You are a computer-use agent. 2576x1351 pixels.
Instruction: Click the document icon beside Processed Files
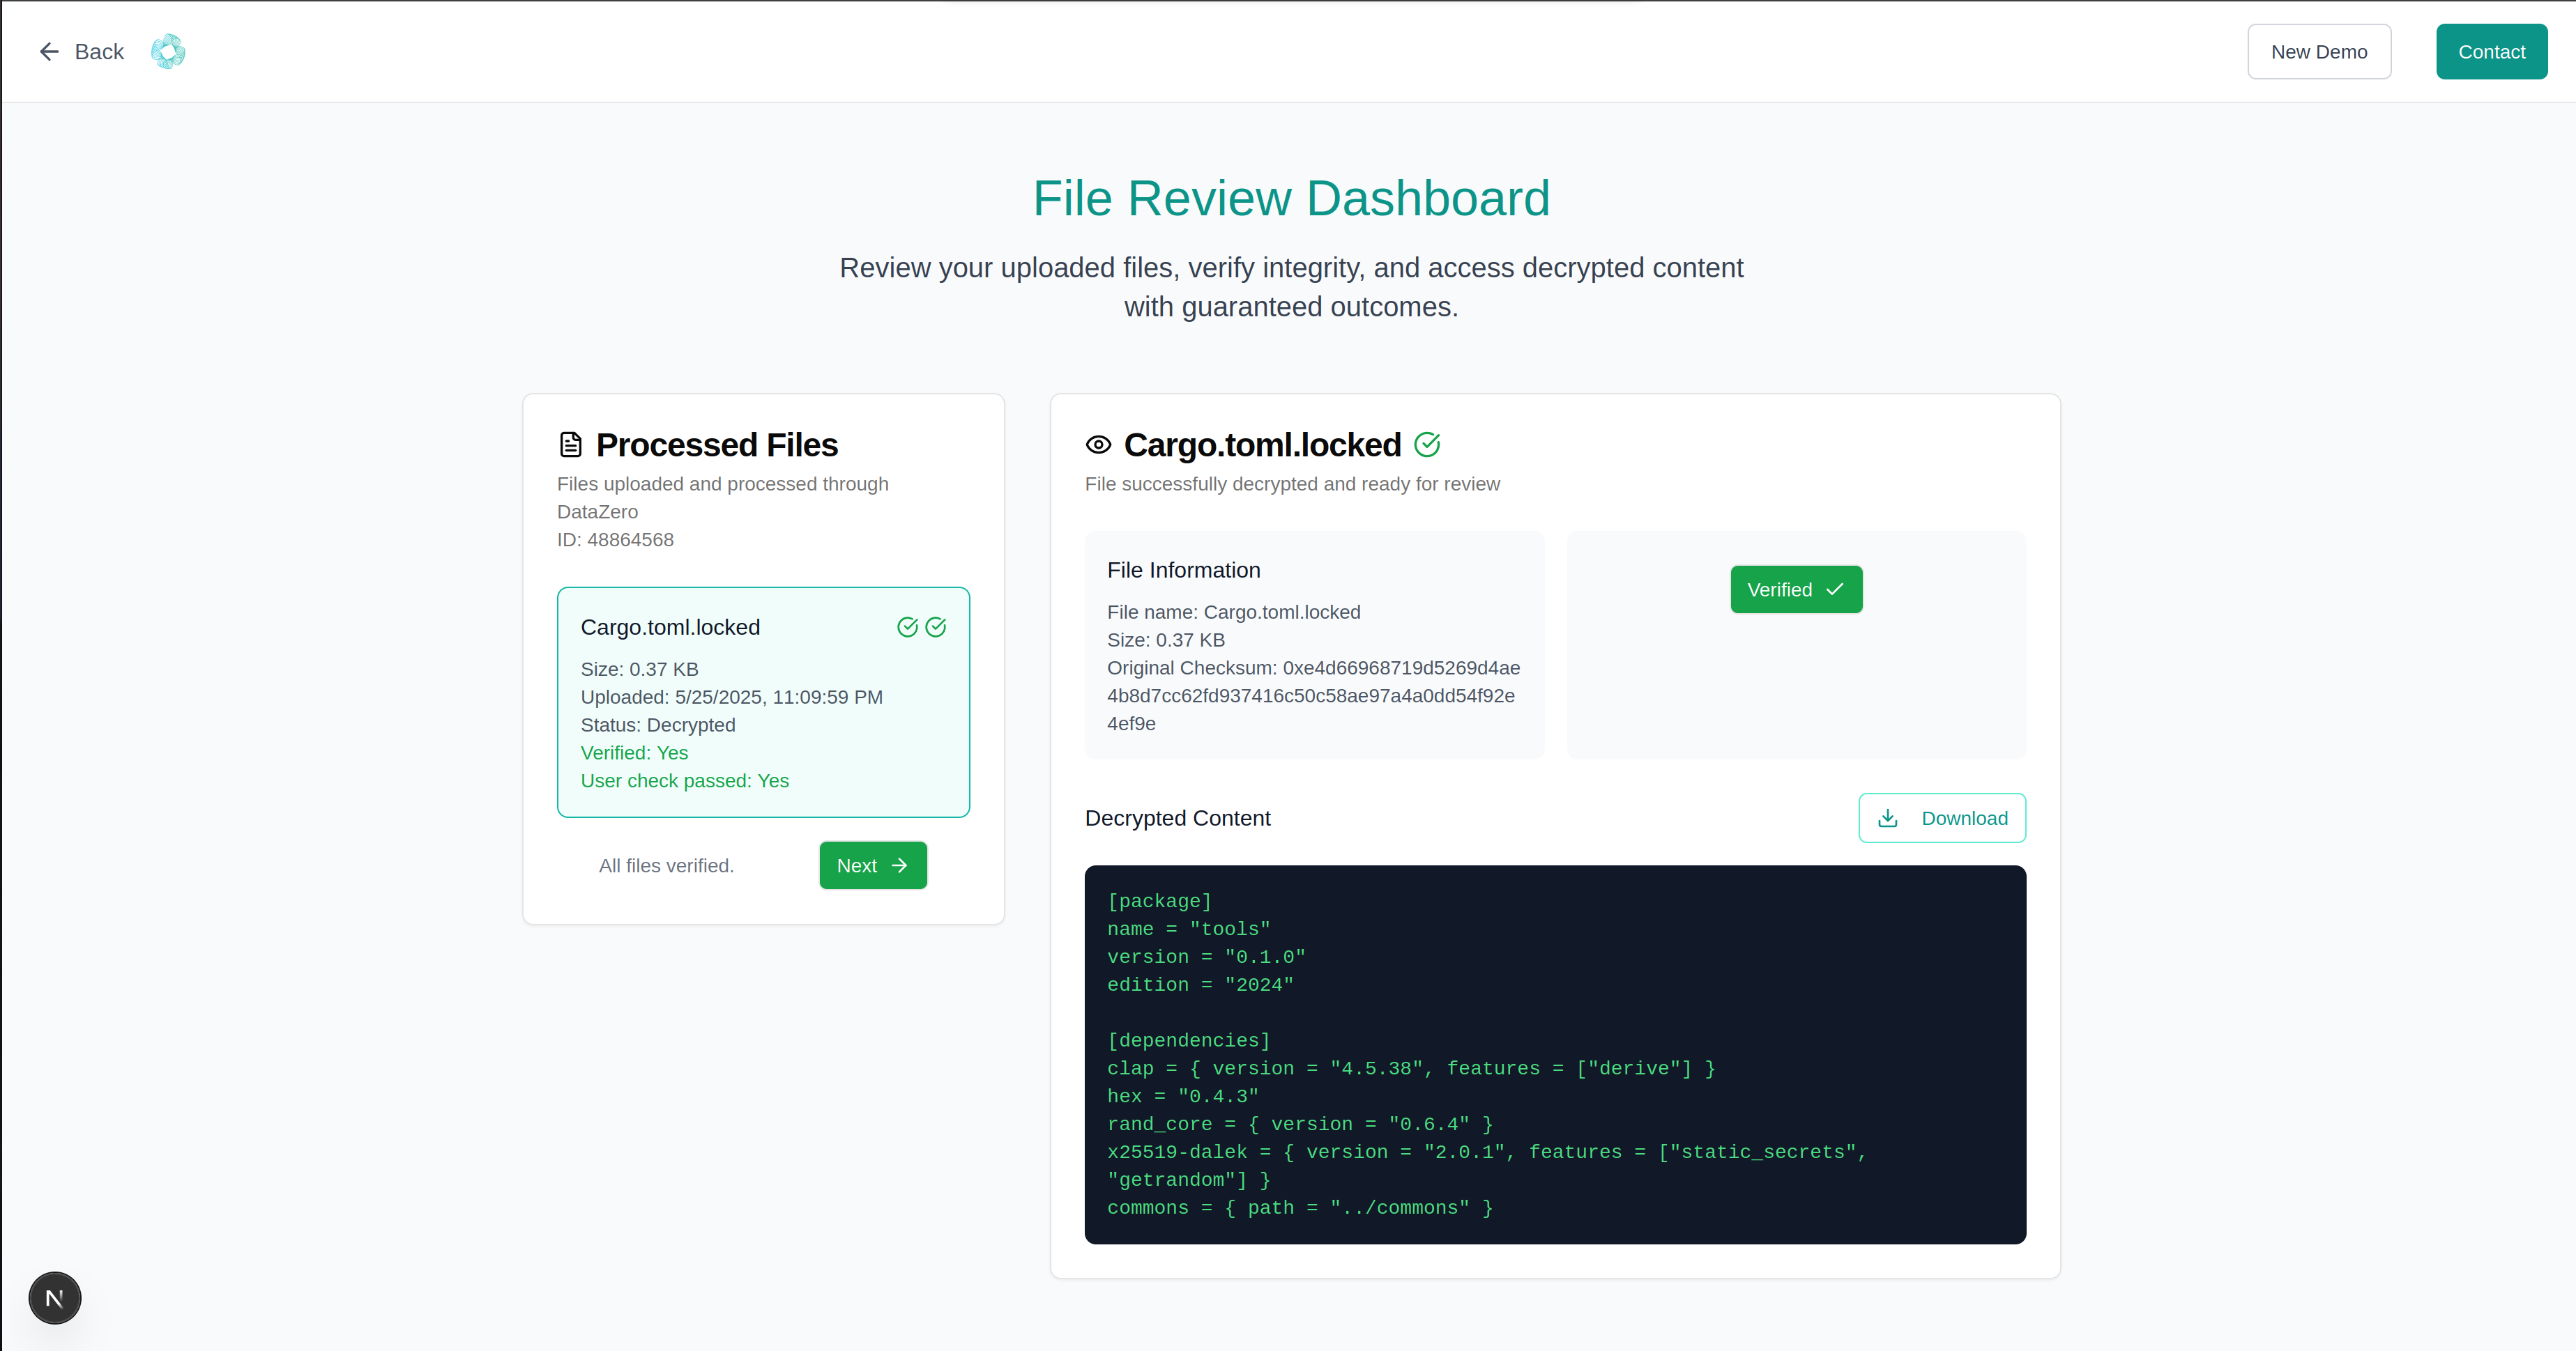click(571, 445)
